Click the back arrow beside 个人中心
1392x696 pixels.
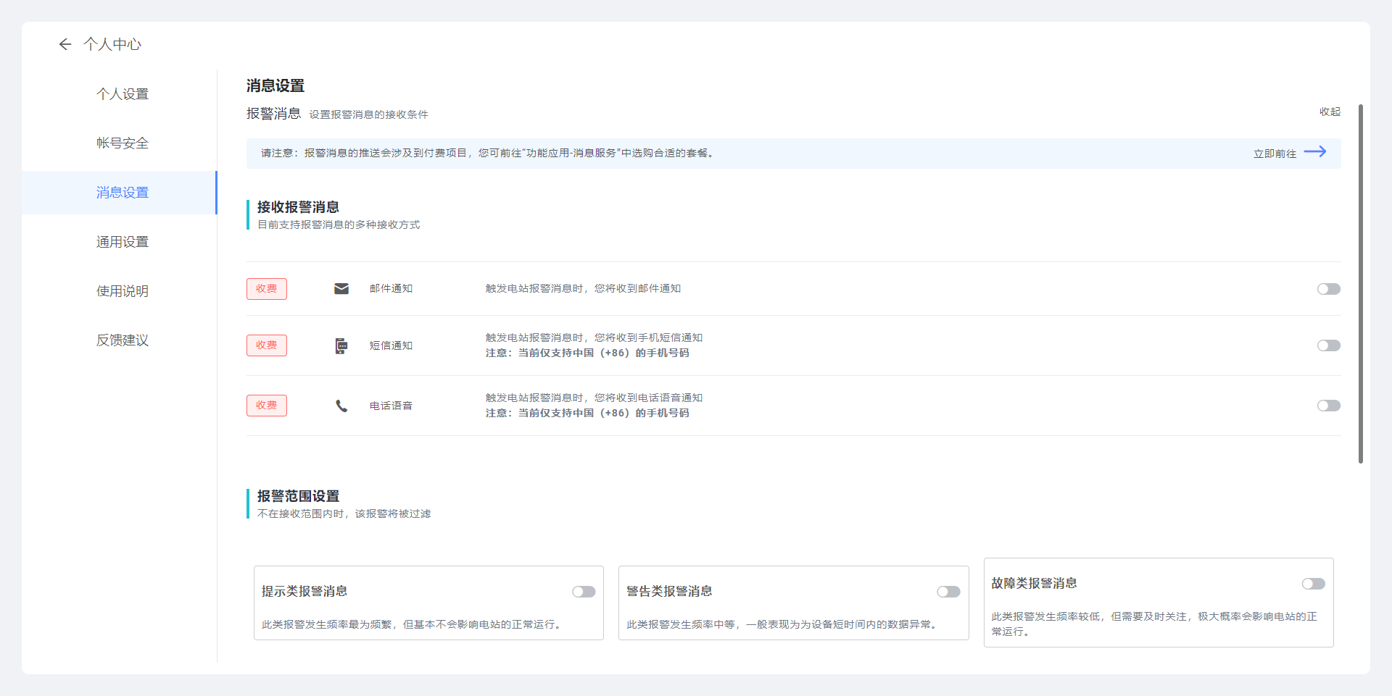click(x=65, y=44)
